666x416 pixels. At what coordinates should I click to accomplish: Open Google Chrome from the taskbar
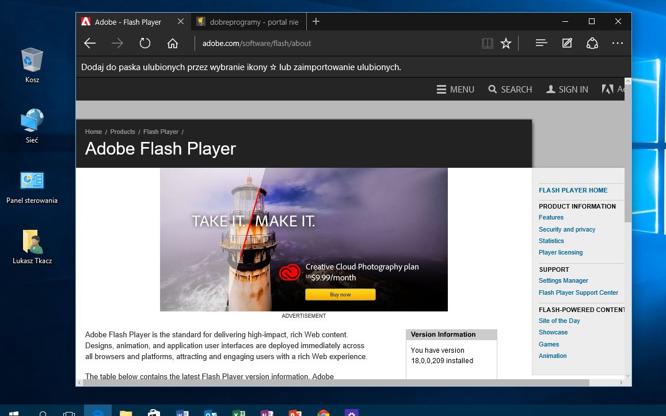324,413
